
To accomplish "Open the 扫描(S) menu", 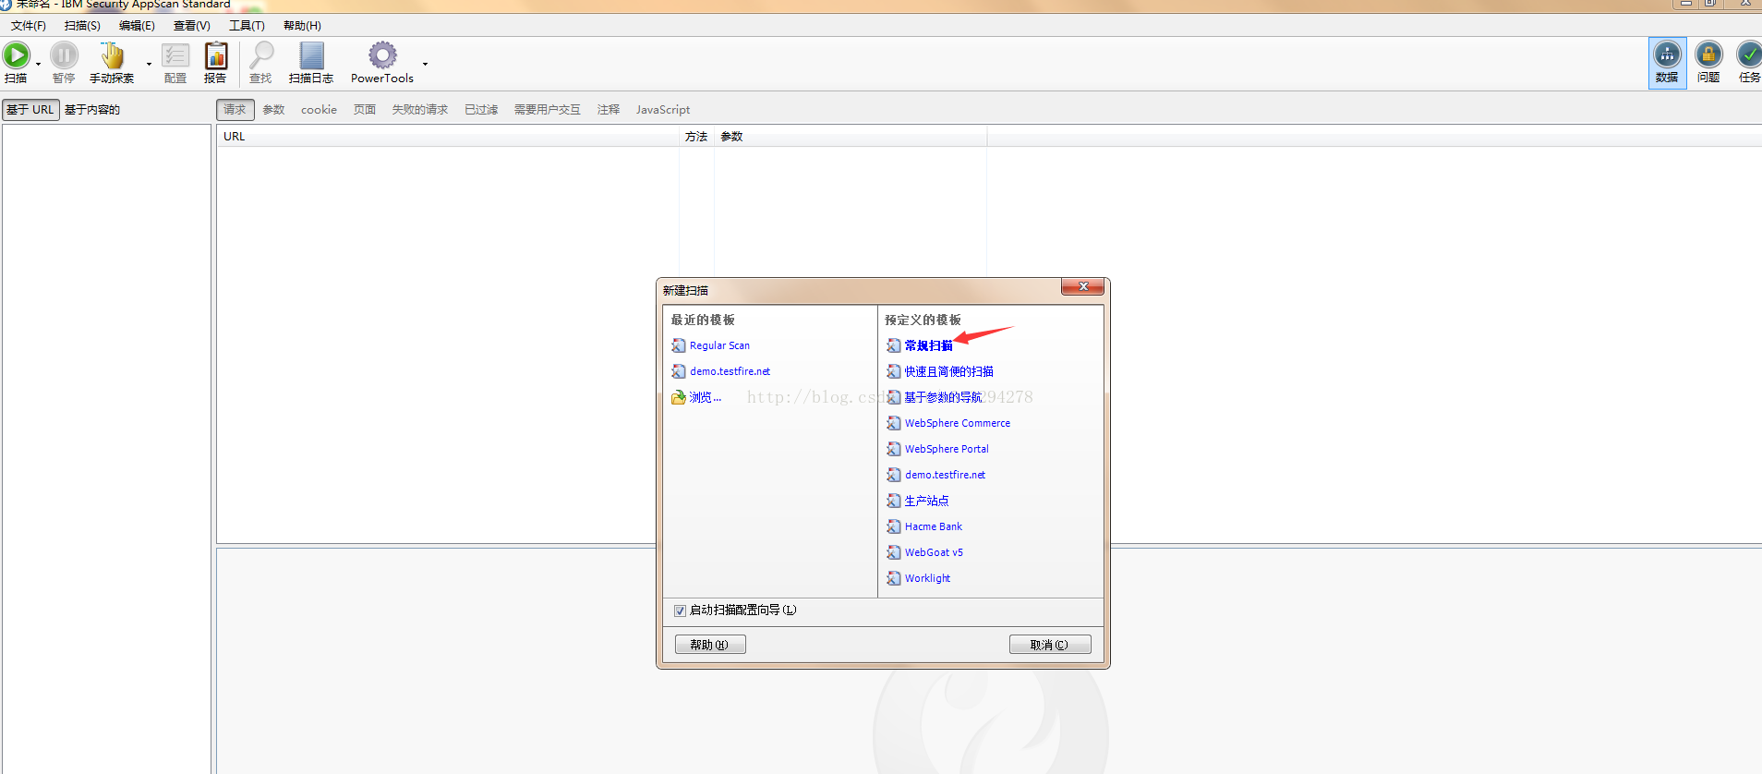I will [x=82, y=26].
